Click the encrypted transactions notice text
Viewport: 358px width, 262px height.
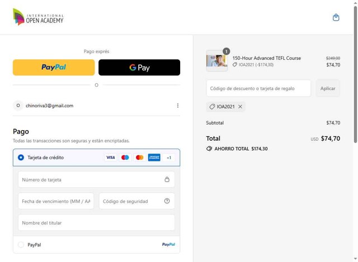point(71,141)
